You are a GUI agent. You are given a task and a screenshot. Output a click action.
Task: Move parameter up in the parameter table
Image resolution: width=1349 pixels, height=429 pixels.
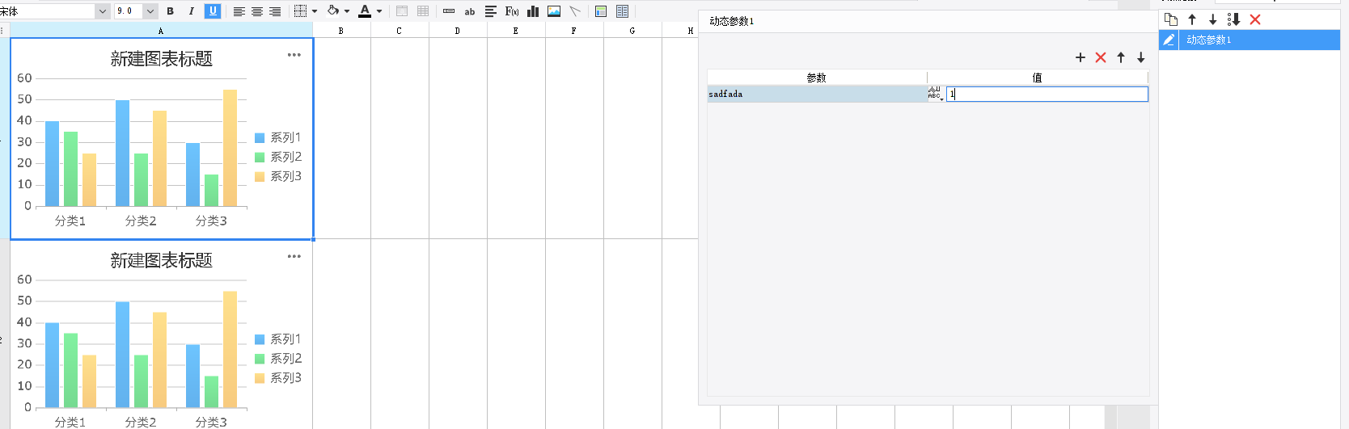click(1121, 57)
